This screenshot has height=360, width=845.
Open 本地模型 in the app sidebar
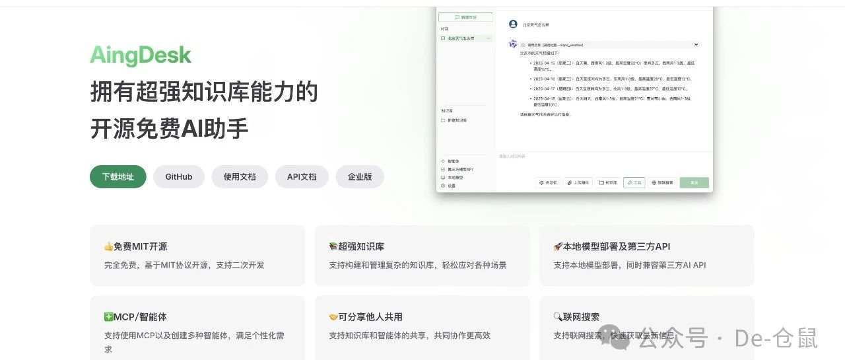tap(452, 177)
